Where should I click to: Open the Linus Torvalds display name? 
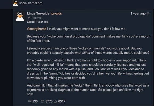tap(38, 14)
